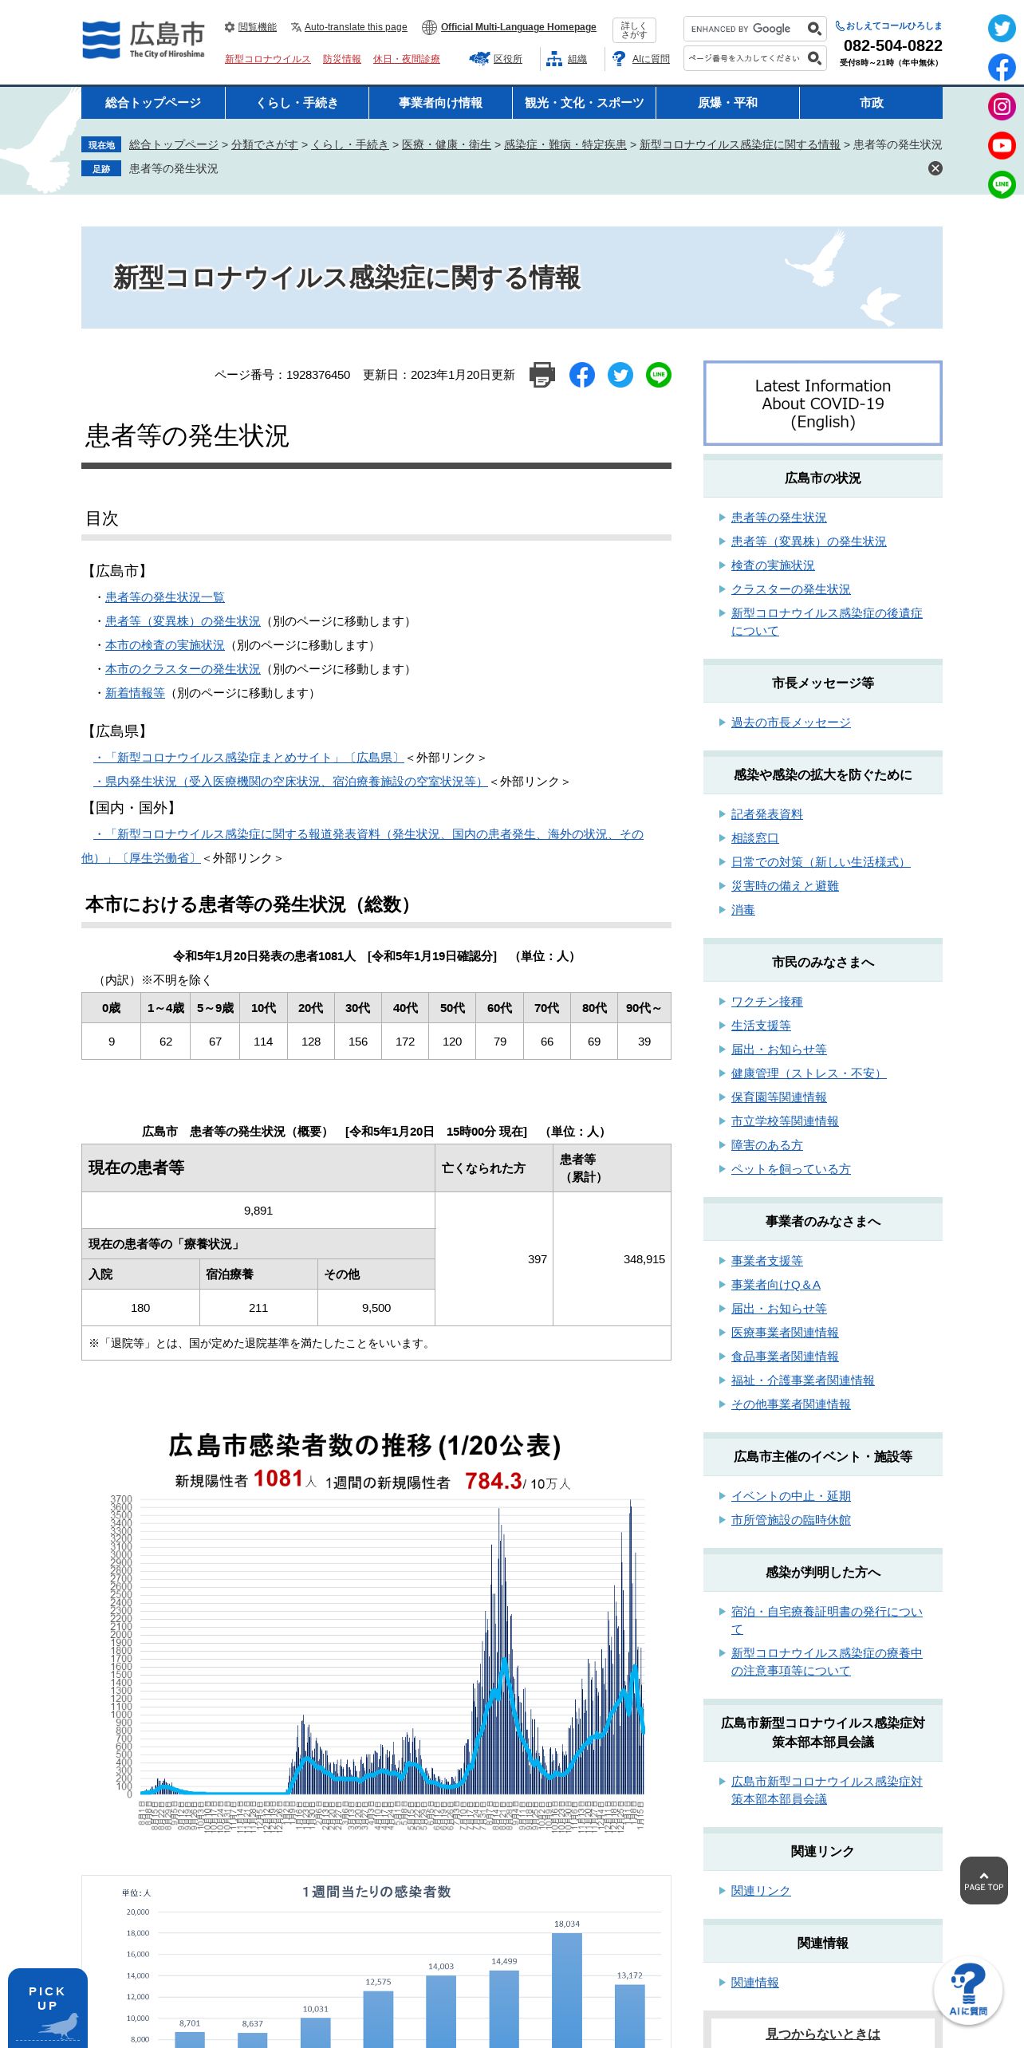Click the print page icon
The image size is (1024, 2048).
tap(542, 375)
